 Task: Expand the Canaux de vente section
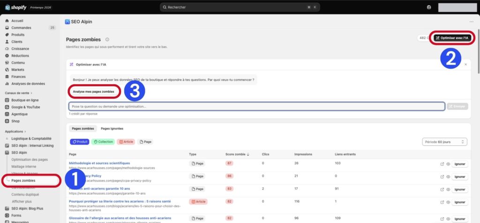[19, 93]
